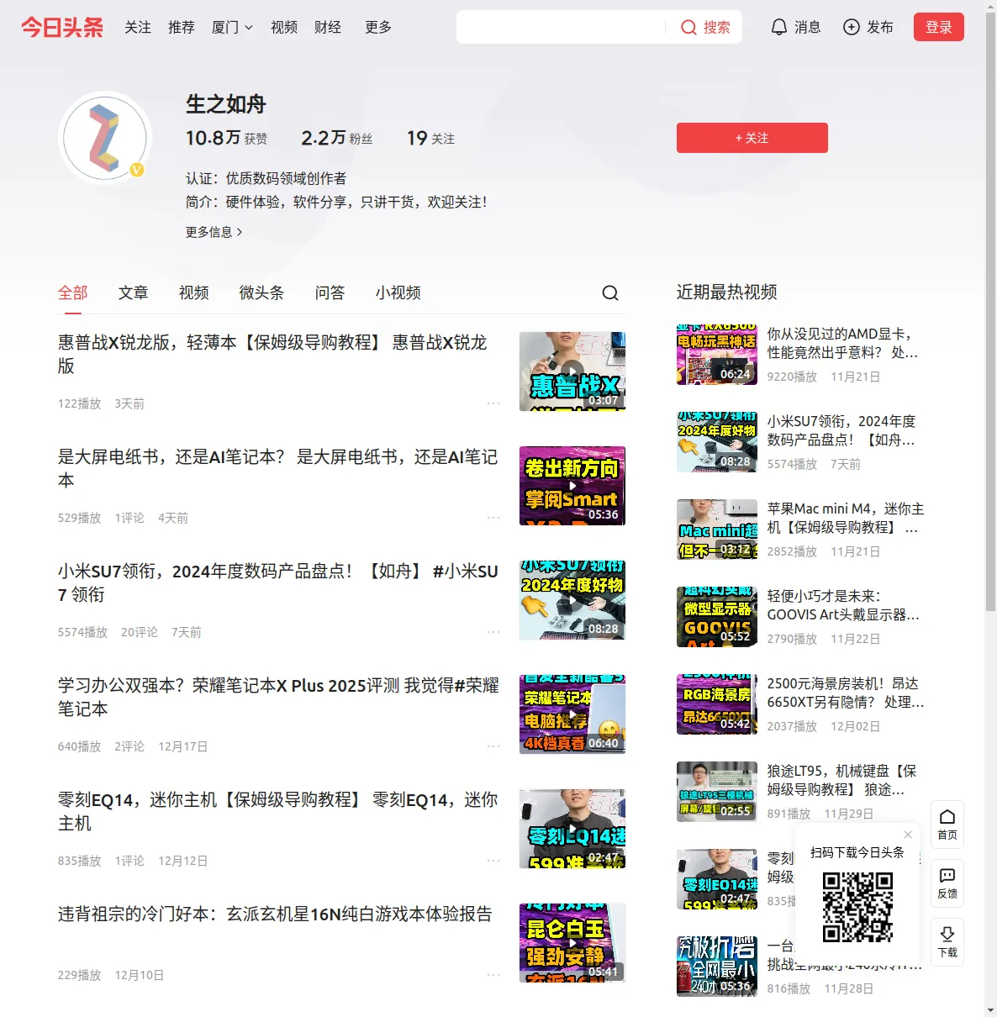
Task: Play hot video AMD显卡 thumbnail 06:24
Action: pos(717,355)
